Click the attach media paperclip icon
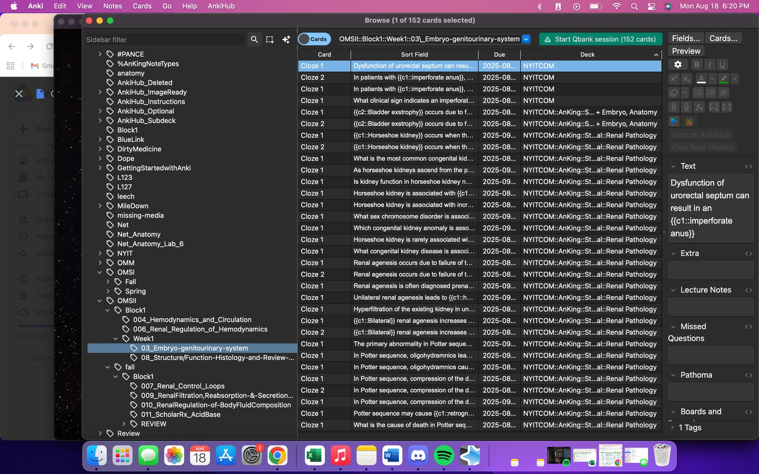759x474 pixels. pyautogui.click(x=674, y=107)
